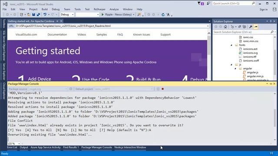Click the feedback icon beside Quick Launch

(x=208, y=3)
